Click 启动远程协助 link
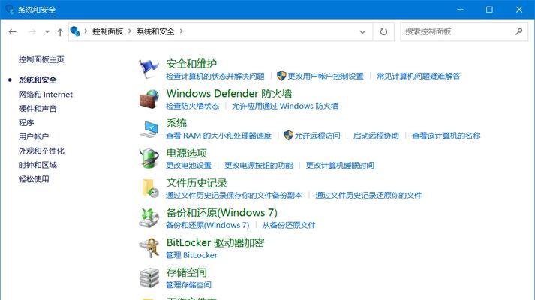 tap(376, 136)
